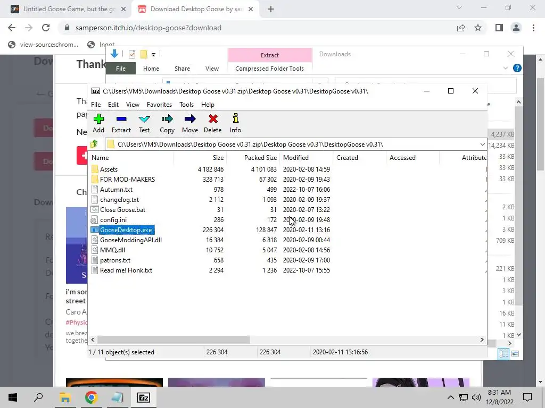545x408 pixels.
Task: Click the Chrome address bar URL
Action: (148, 28)
